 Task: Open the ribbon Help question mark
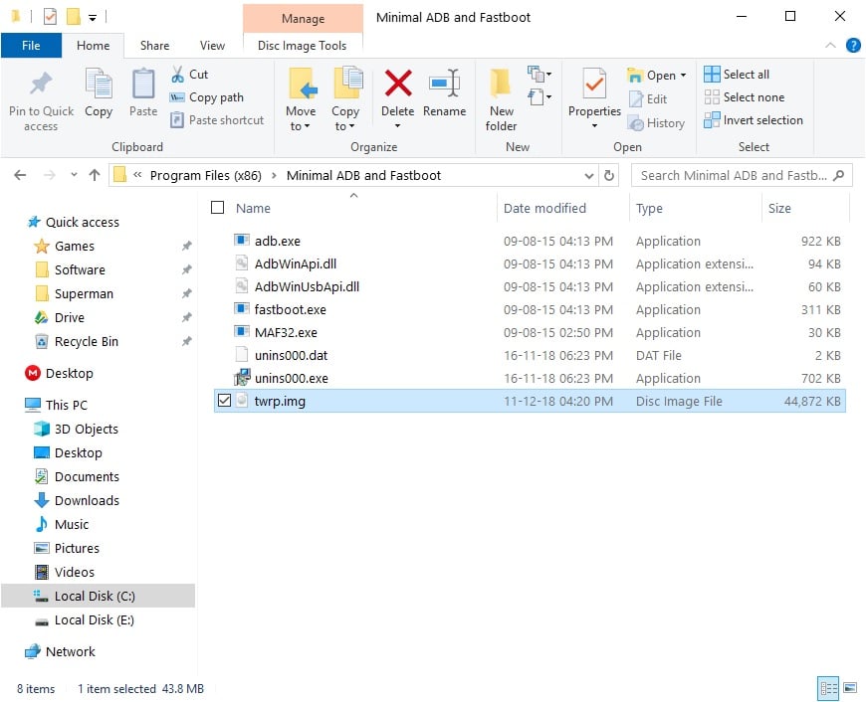(853, 46)
